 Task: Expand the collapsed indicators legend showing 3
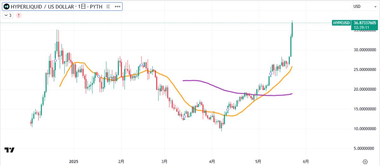pos(8,15)
